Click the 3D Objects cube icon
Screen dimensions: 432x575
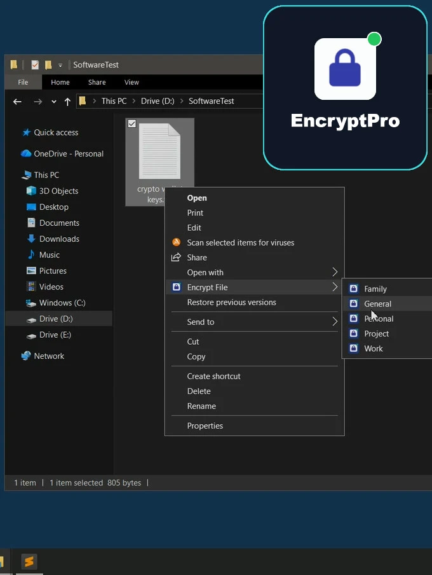tap(31, 191)
